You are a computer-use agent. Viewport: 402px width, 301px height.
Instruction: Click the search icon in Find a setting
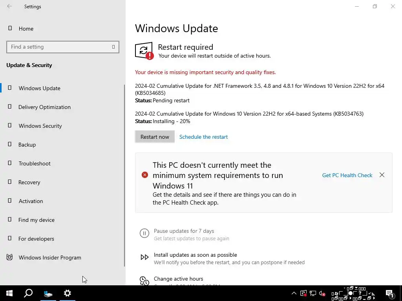pos(113,47)
